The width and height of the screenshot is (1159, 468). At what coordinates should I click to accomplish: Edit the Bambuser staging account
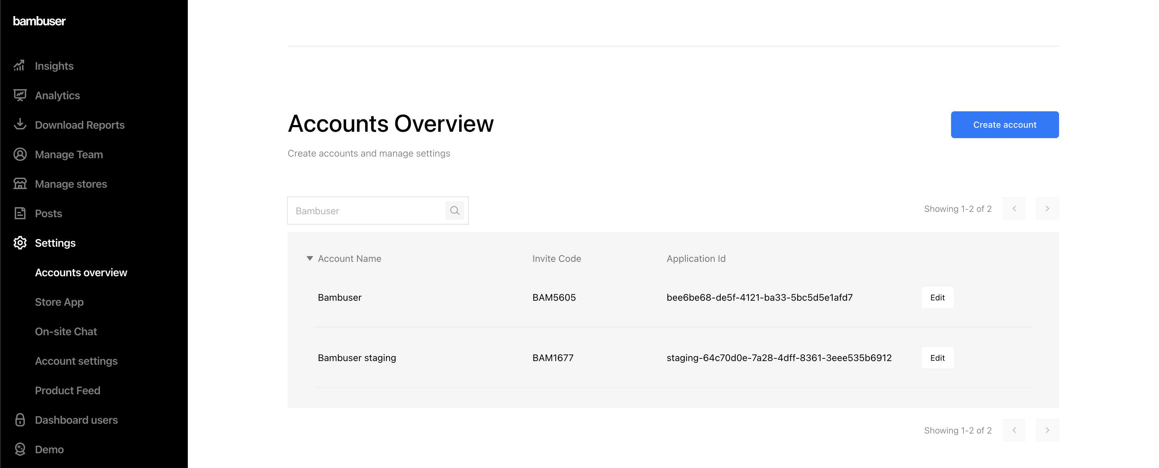pos(937,358)
